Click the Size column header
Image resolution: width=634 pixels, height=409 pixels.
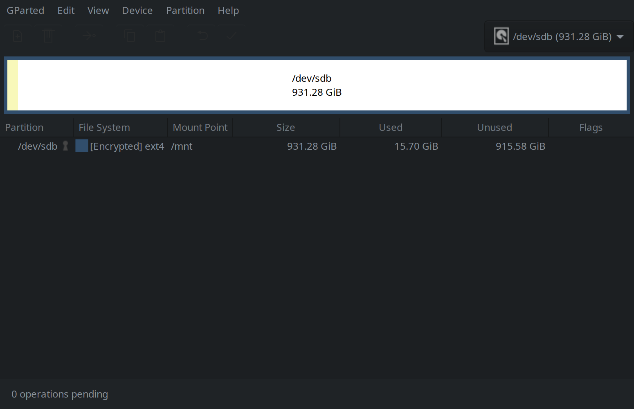[x=286, y=127]
